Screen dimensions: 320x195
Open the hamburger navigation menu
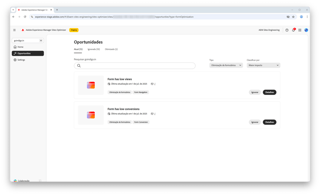point(14,30)
